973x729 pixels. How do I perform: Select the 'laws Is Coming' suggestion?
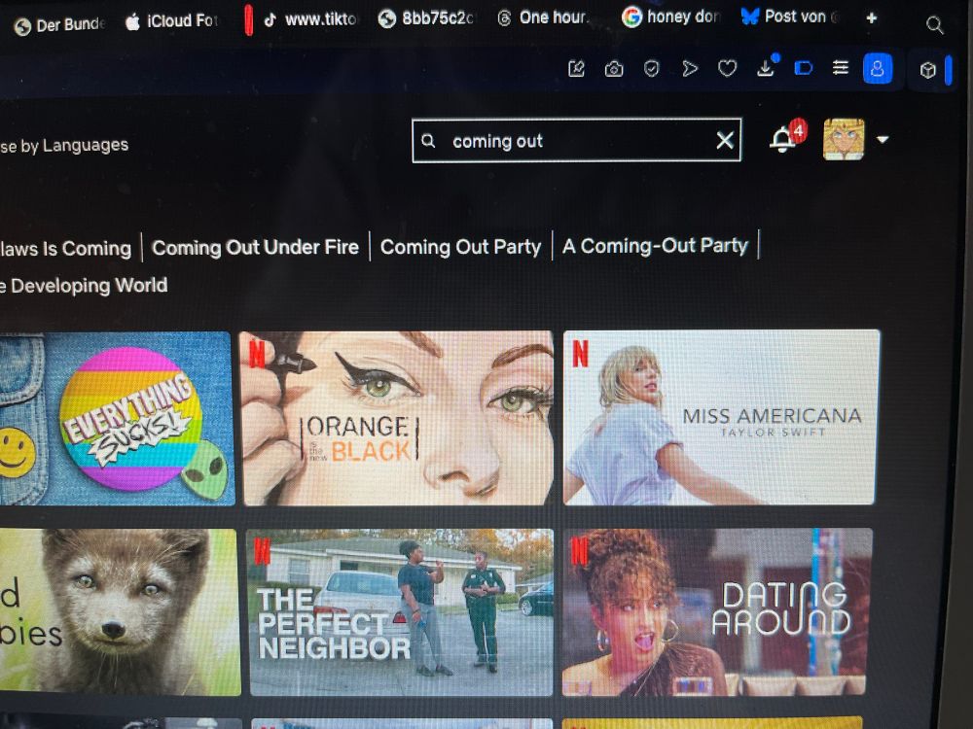[x=66, y=249]
